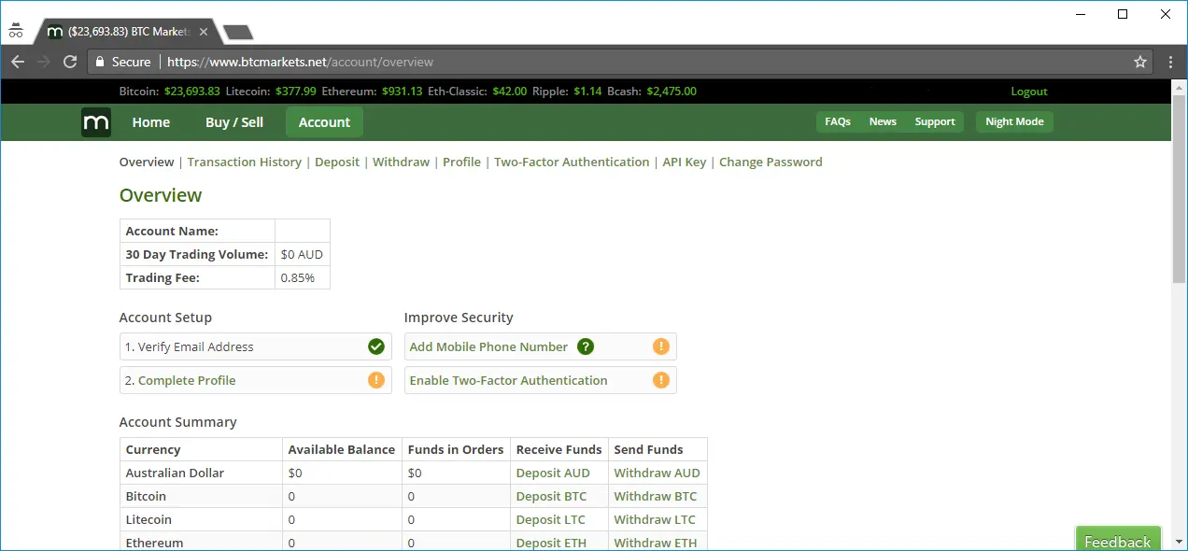Image resolution: width=1188 pixels, height=551 pixels.
Task: Click the Ethereum price $931.13 ticker
Action: (403, 92)
